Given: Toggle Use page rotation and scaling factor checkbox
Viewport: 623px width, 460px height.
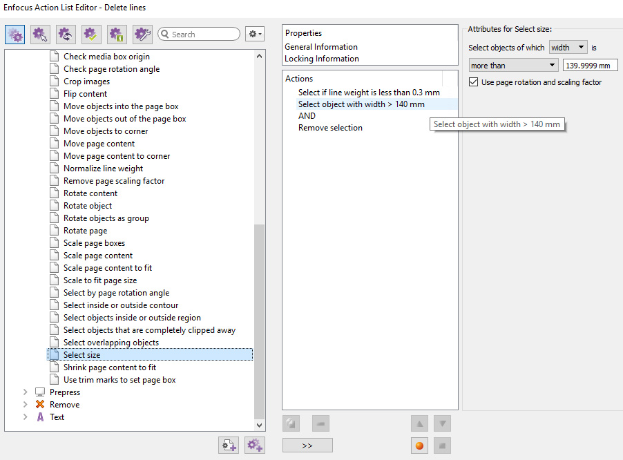Looking at the screenshot, I should (x=473, y=82).
